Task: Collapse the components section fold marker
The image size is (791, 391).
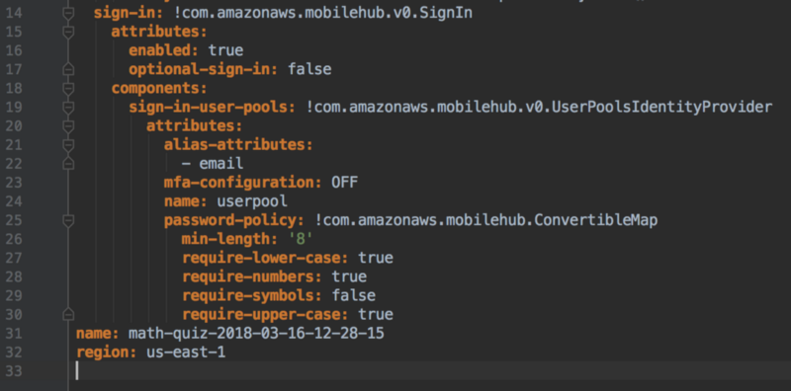Action: [x=68, y=89]
